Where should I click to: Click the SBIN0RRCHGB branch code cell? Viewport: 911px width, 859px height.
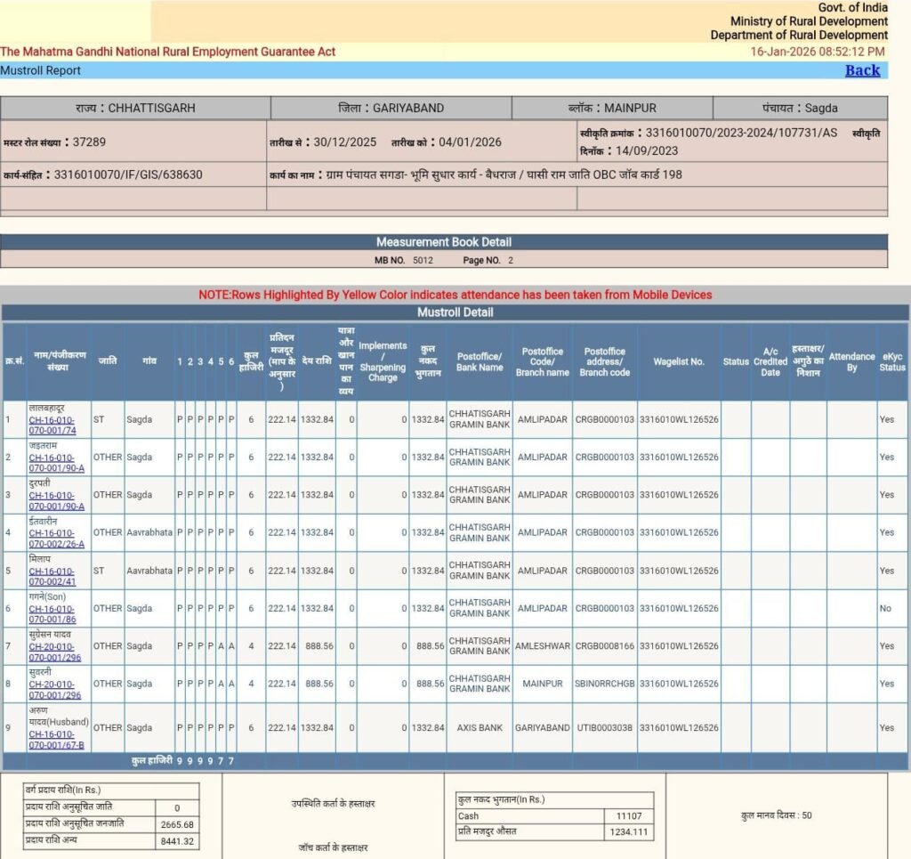pyautogui.click(x=604, y=685)
